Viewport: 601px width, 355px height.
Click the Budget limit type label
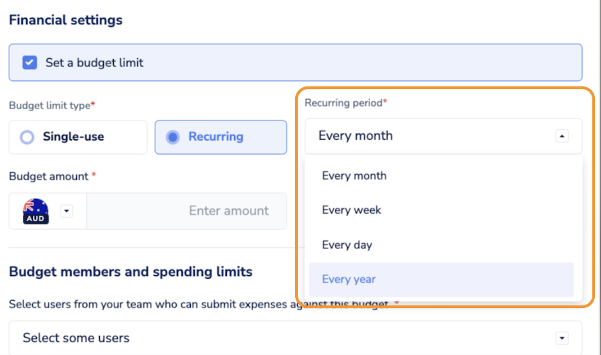[51, 106]
